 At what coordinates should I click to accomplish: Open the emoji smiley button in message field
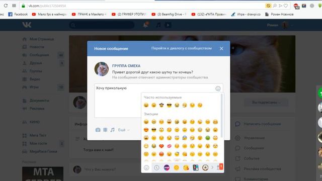[218, 88]
